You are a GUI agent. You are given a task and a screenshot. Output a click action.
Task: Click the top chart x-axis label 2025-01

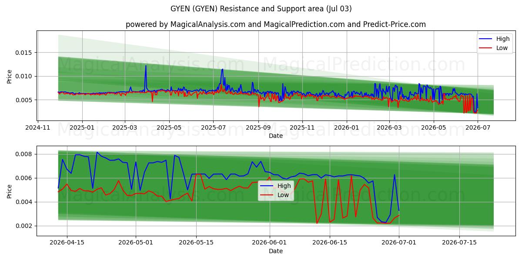[82, 127]
